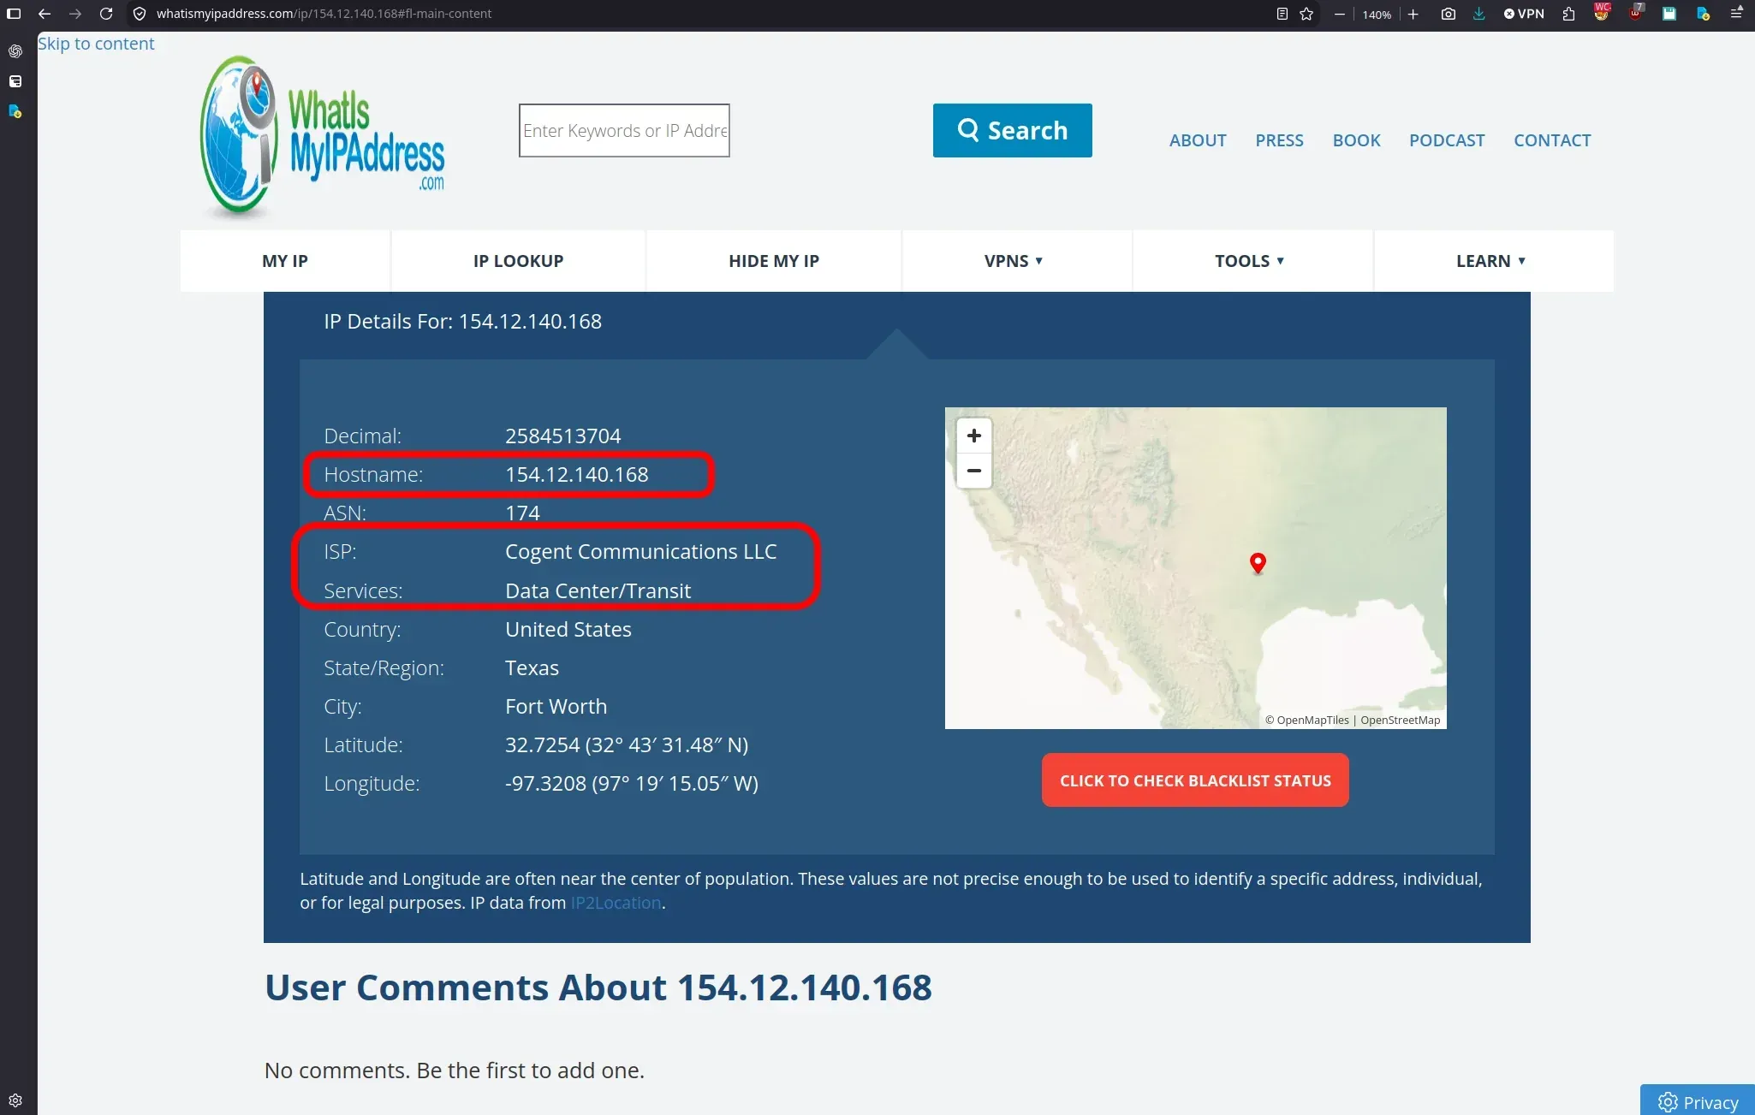Screen dimensions: 1755x1115
Task: Click the floppy-disk save extension icon
Action: 1669,14
